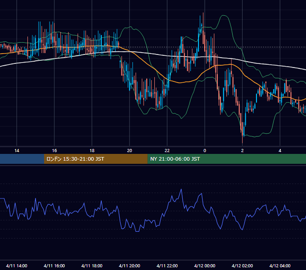Click the 4/11 16:00 label on indicator axis
Screen dimensions: 306x270
tap(54, 265)
